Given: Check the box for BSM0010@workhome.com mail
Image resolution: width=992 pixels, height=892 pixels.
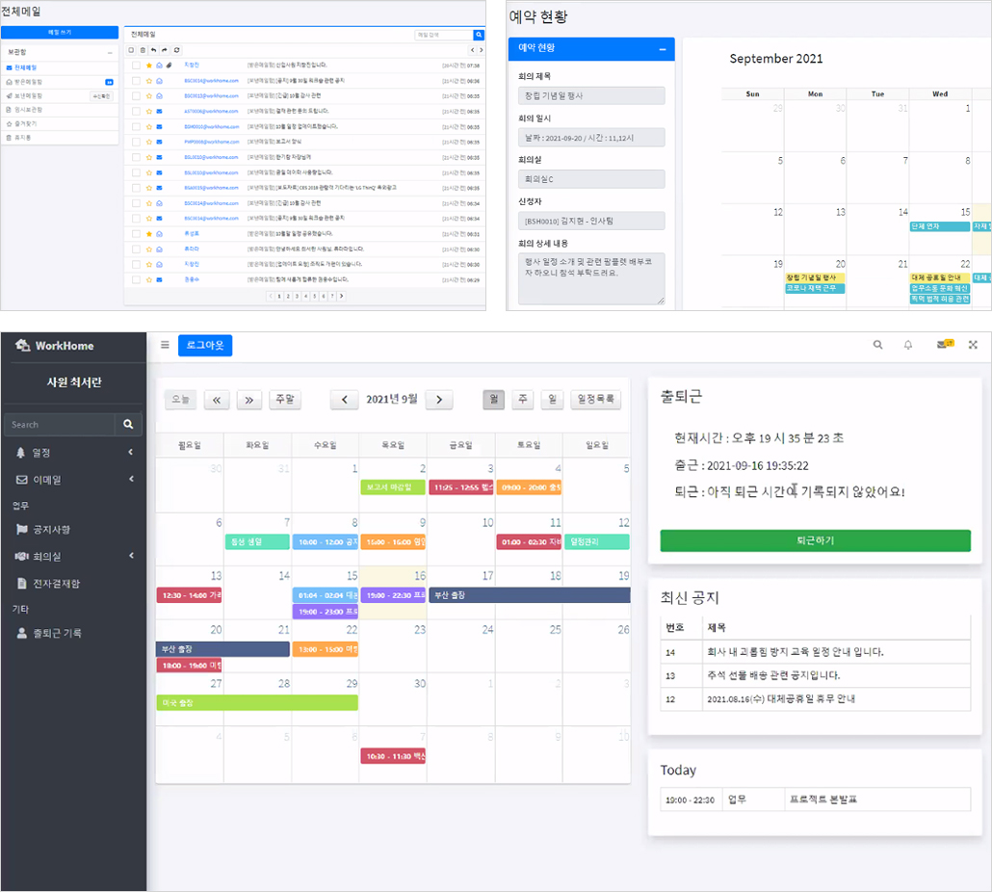Looking at the screenshot, I should (136, 126).
